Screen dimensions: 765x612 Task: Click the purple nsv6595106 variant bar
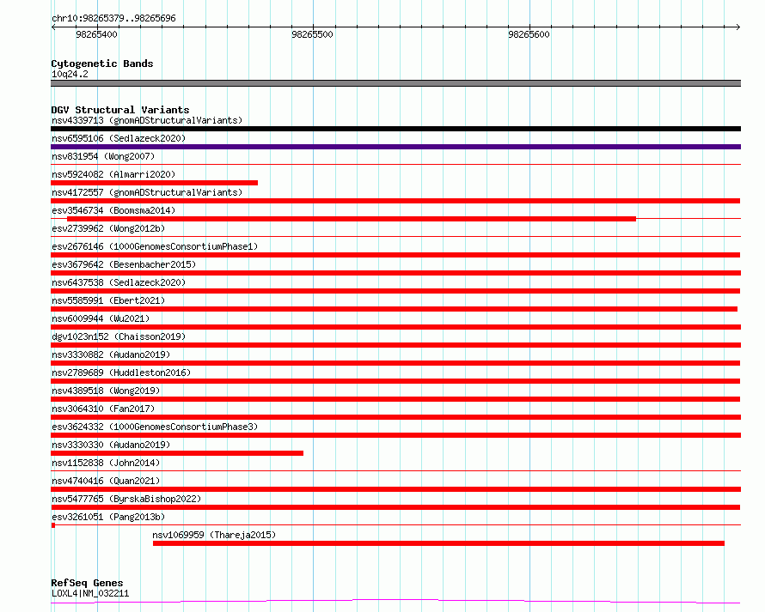(x=395, y=147)
